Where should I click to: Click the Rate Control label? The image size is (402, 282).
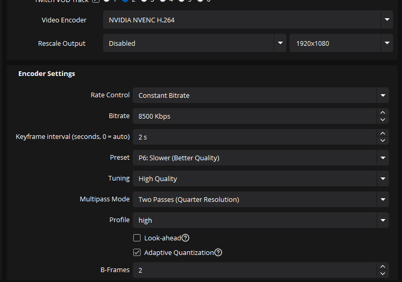(110, 95)
